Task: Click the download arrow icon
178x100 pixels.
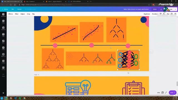Action: [x=161, y=9]
